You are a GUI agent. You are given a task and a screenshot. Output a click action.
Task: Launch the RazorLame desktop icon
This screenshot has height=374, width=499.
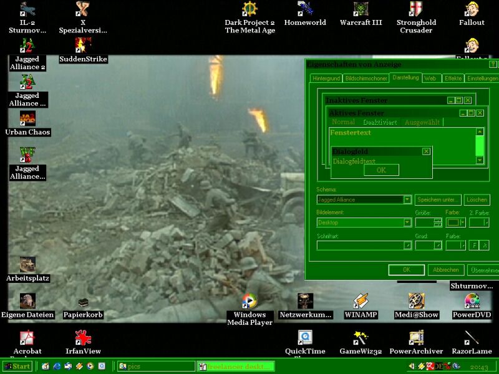pos(472,338)
